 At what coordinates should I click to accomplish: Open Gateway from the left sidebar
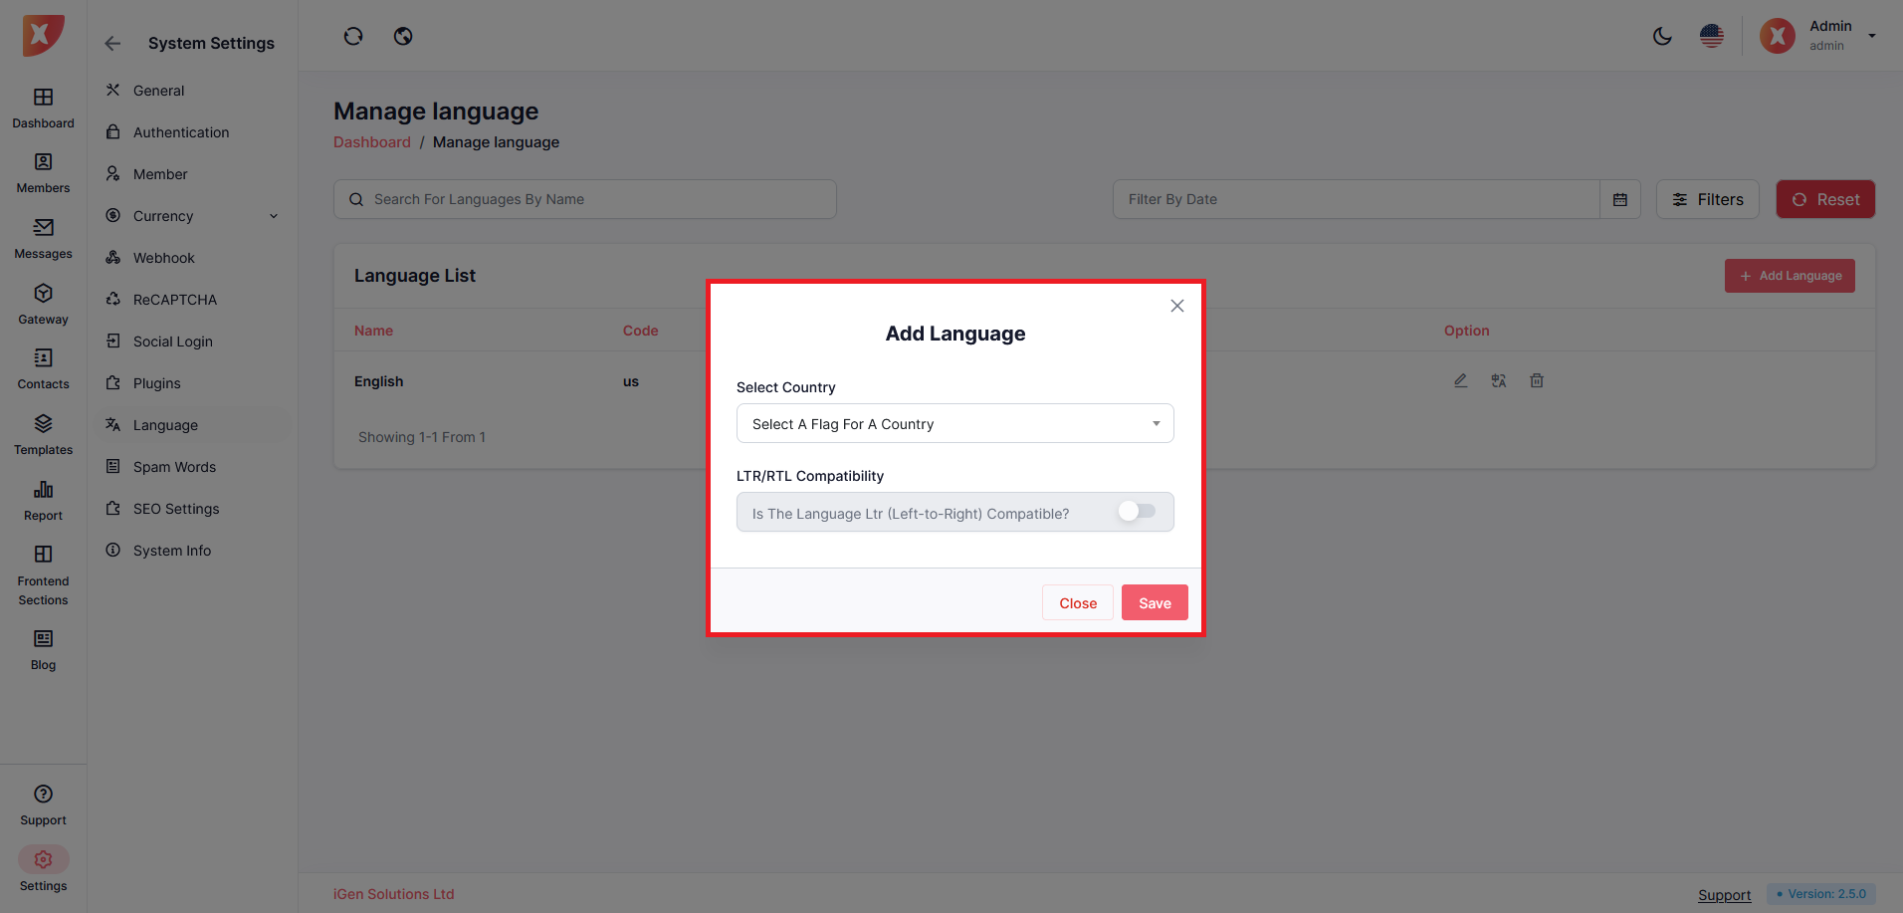click(x=43, y=304)
